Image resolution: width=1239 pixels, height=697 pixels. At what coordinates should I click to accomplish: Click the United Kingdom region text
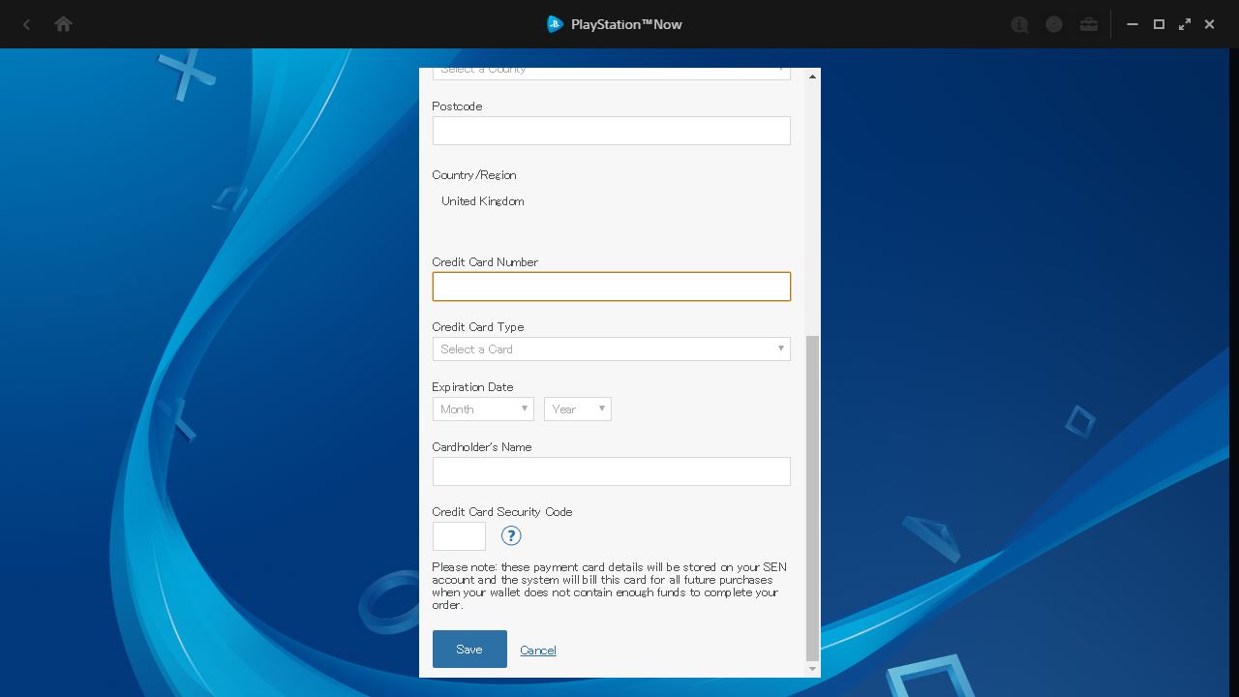pos(483,201)
